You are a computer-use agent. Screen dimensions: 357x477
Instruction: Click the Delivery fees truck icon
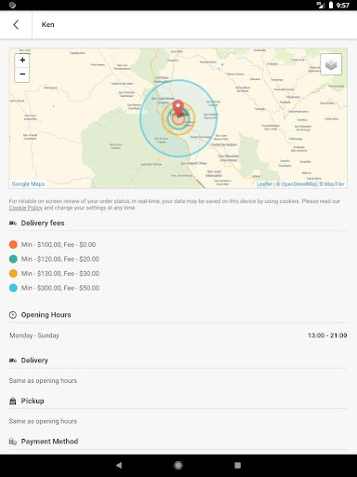point(13,223)
